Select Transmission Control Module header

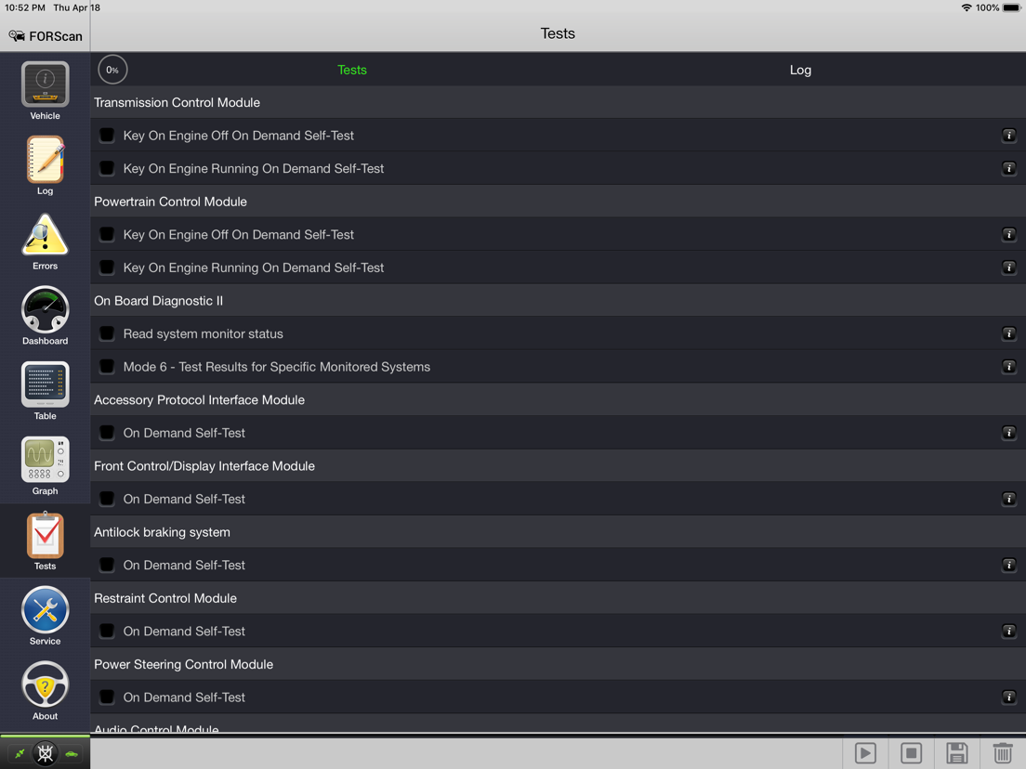click(x=559, y=103)
